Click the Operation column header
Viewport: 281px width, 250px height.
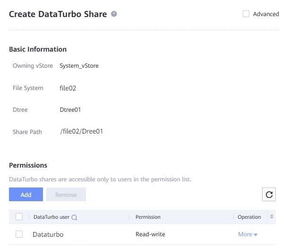coord(249,217)
